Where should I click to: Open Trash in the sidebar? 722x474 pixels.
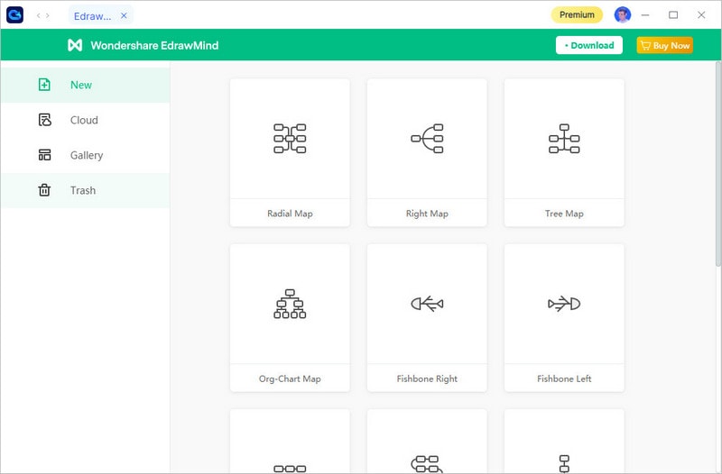[x=85, y=190]
